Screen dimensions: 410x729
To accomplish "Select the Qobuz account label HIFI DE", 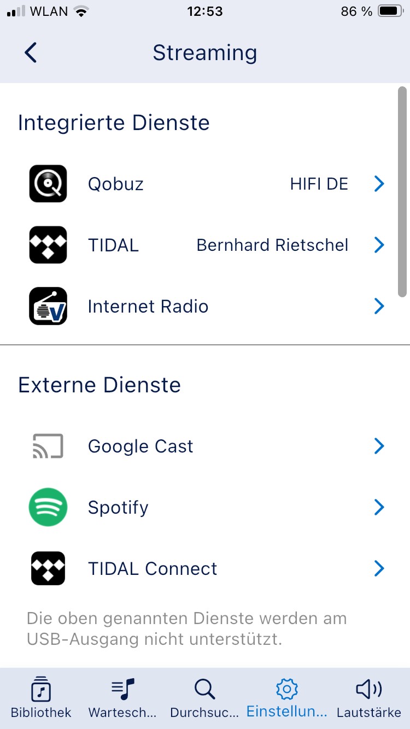I will pos(319,184).
